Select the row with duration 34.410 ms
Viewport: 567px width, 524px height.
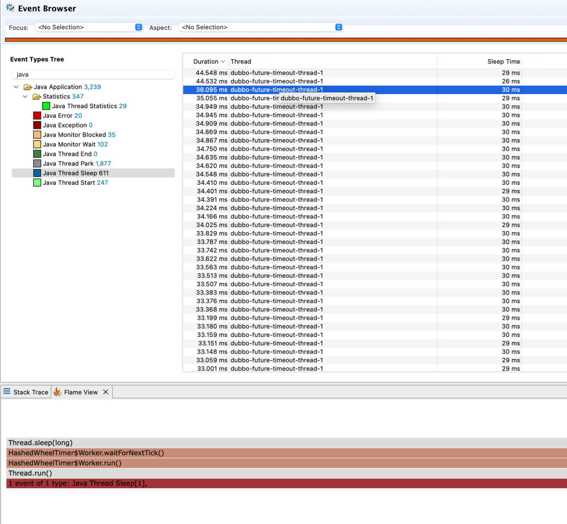click(375, 183)
